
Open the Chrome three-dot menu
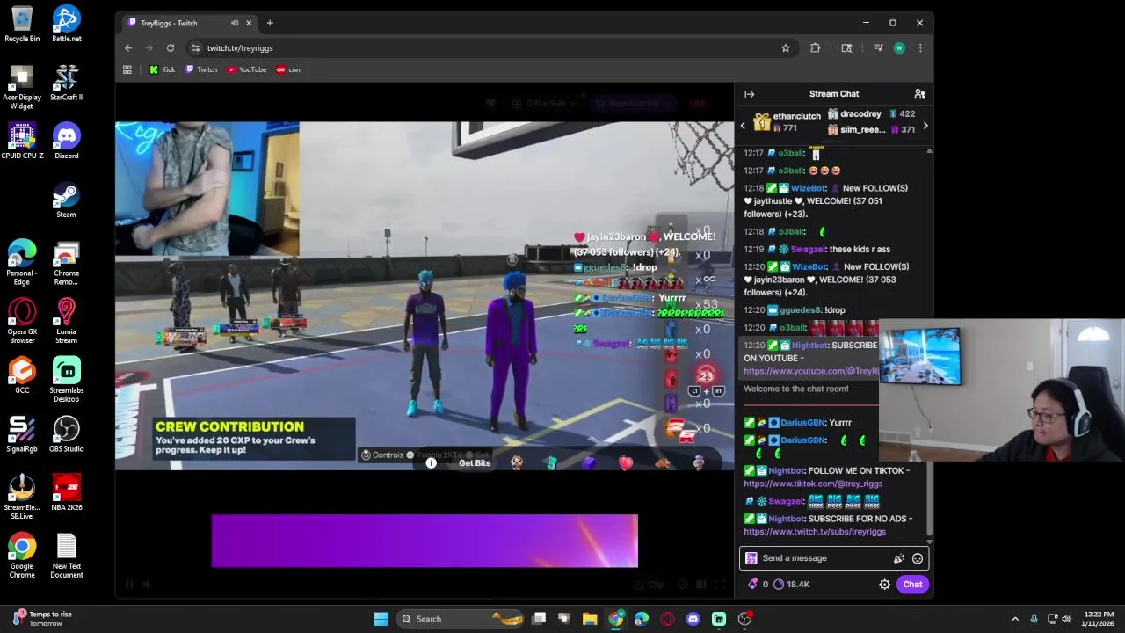click(920, 48)
